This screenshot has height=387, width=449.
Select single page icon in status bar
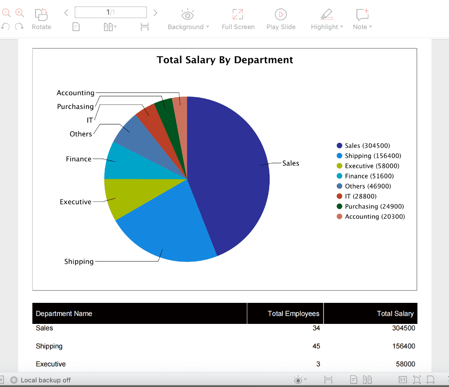[x=354, y=380]
